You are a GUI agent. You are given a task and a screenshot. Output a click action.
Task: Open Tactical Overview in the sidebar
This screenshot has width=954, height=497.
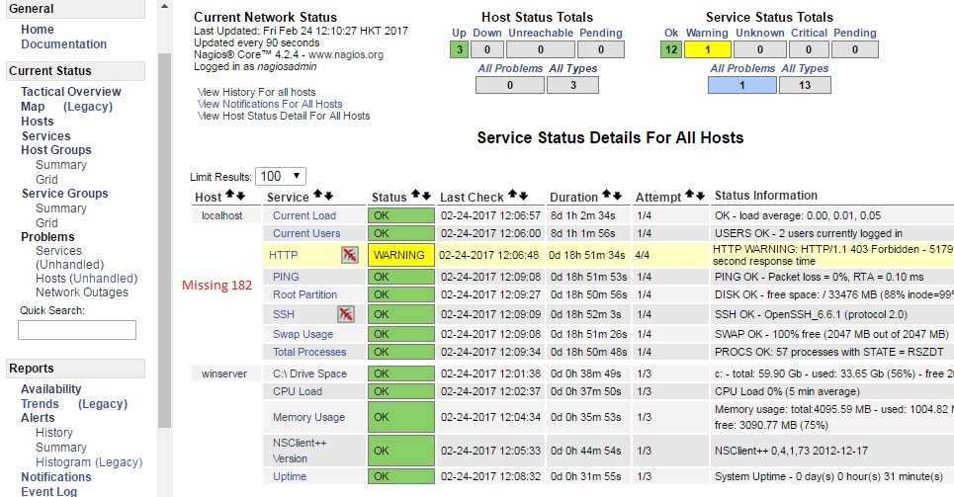(x=71, y=92)
